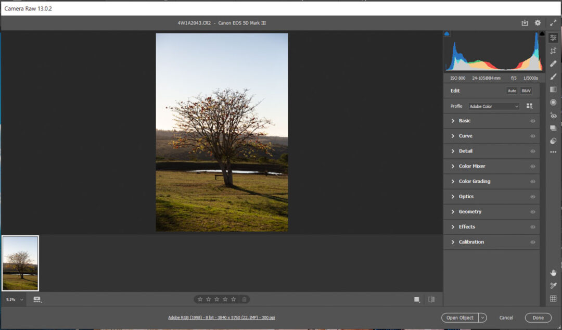Open Camera Raw preferences via gear icon
The height and width of the screenshot is (330, 562).
538,23
